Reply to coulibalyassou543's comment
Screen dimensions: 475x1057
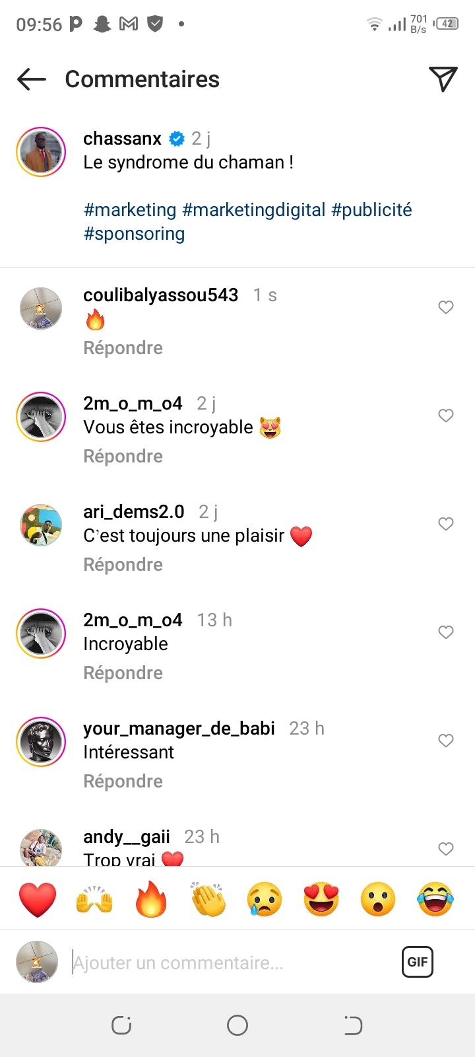(x=123, y=348)
